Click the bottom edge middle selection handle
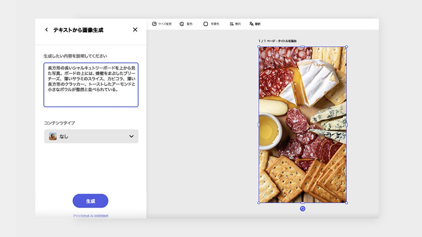Screen dimensions: 422x237 302,203
